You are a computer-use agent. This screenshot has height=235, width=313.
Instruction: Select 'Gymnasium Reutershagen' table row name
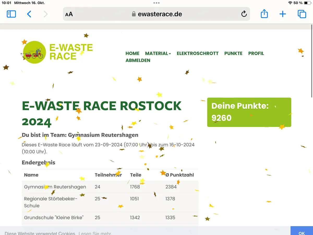[x=55, y=187]
